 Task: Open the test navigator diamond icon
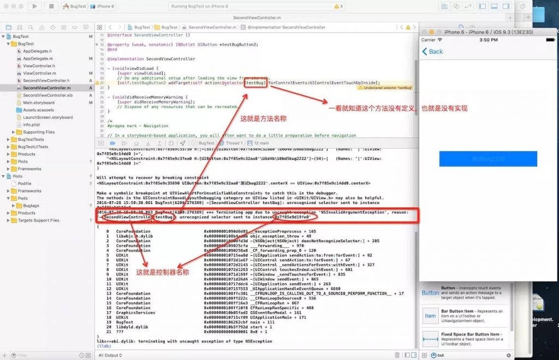tap(53, 27)
